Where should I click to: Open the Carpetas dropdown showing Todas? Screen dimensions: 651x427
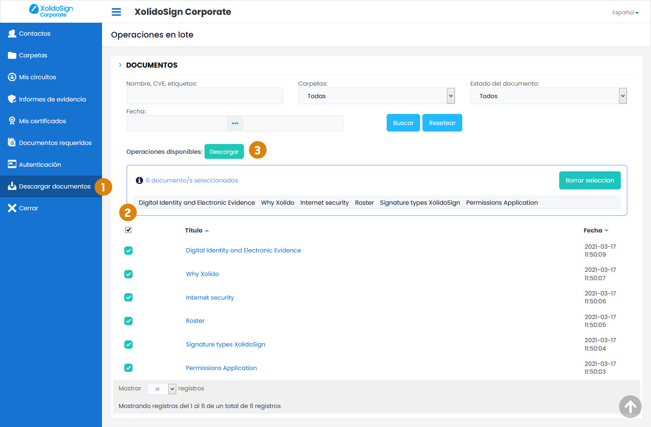click(x=377, y=96)
